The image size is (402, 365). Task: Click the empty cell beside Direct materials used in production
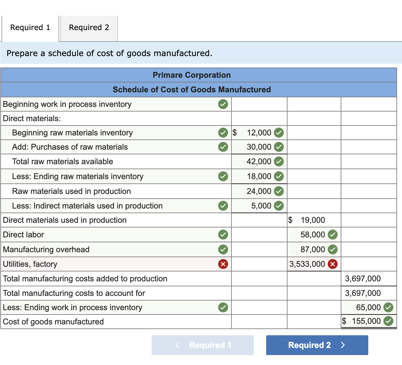tap(259, 220)
